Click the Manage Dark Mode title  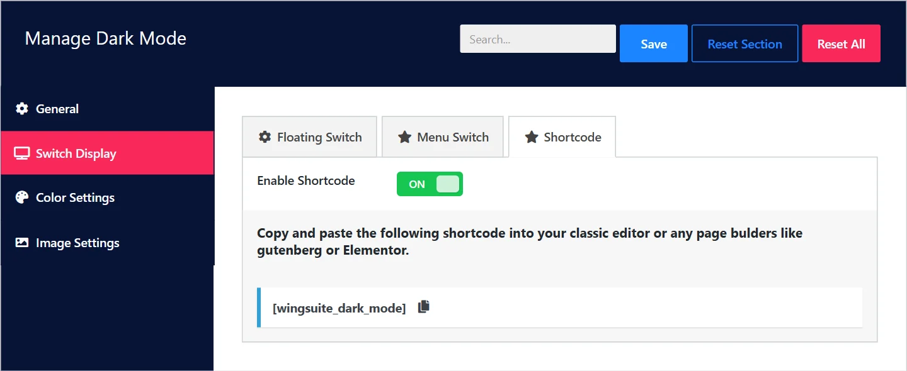[x=105, y=38]
